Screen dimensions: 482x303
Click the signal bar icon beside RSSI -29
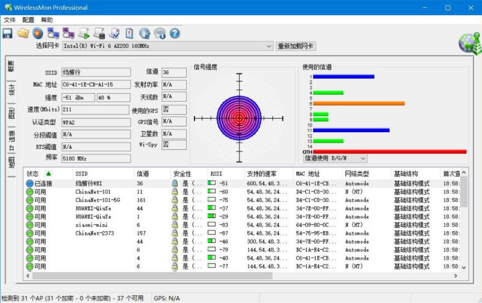click(x=212, y=216)
